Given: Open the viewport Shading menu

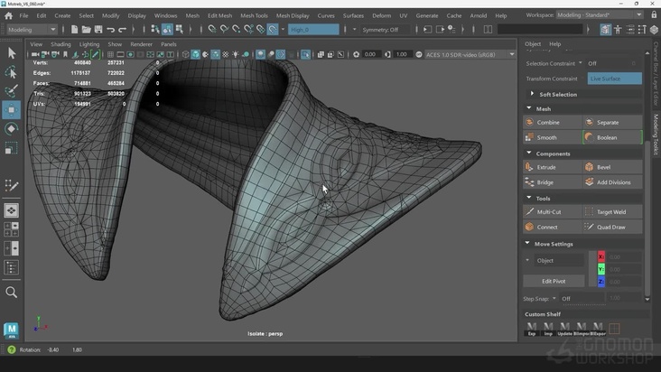Looking at the screenshot, I should [x=61, y=44].
